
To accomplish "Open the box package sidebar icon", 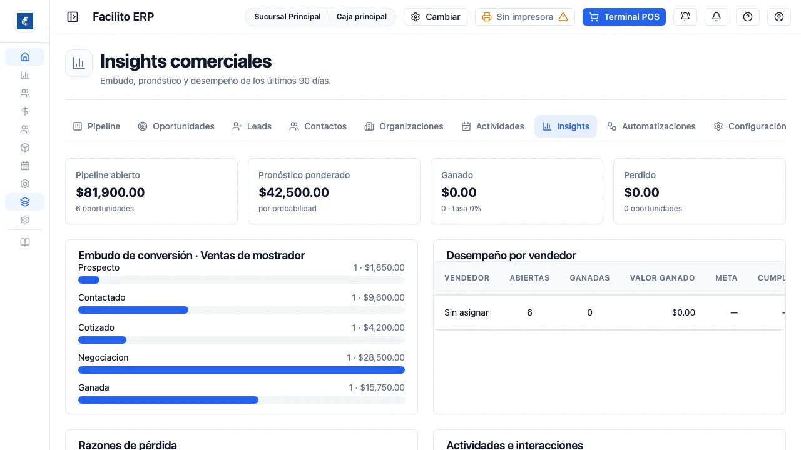I will click(25, 147).
